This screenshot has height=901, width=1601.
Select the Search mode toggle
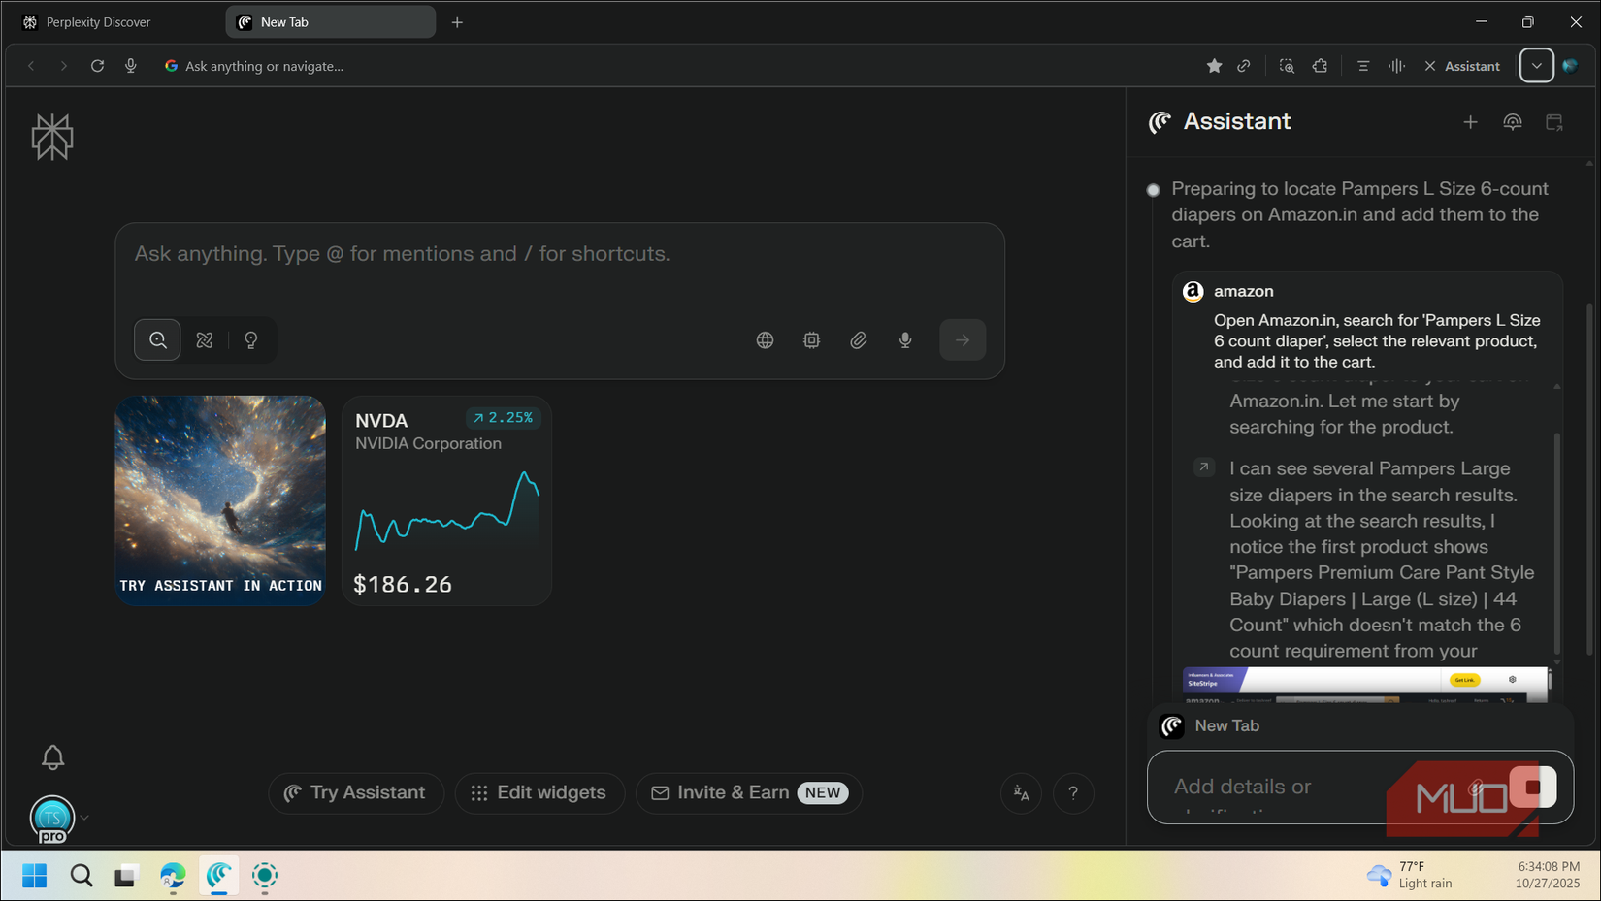(x=158, y=340)
